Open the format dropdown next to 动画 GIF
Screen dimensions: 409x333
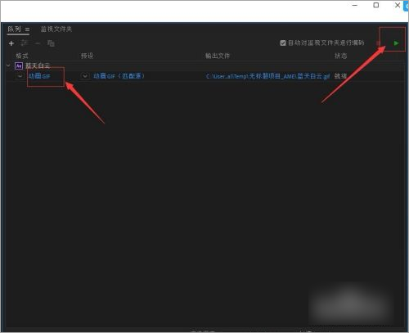click(20, 76)
